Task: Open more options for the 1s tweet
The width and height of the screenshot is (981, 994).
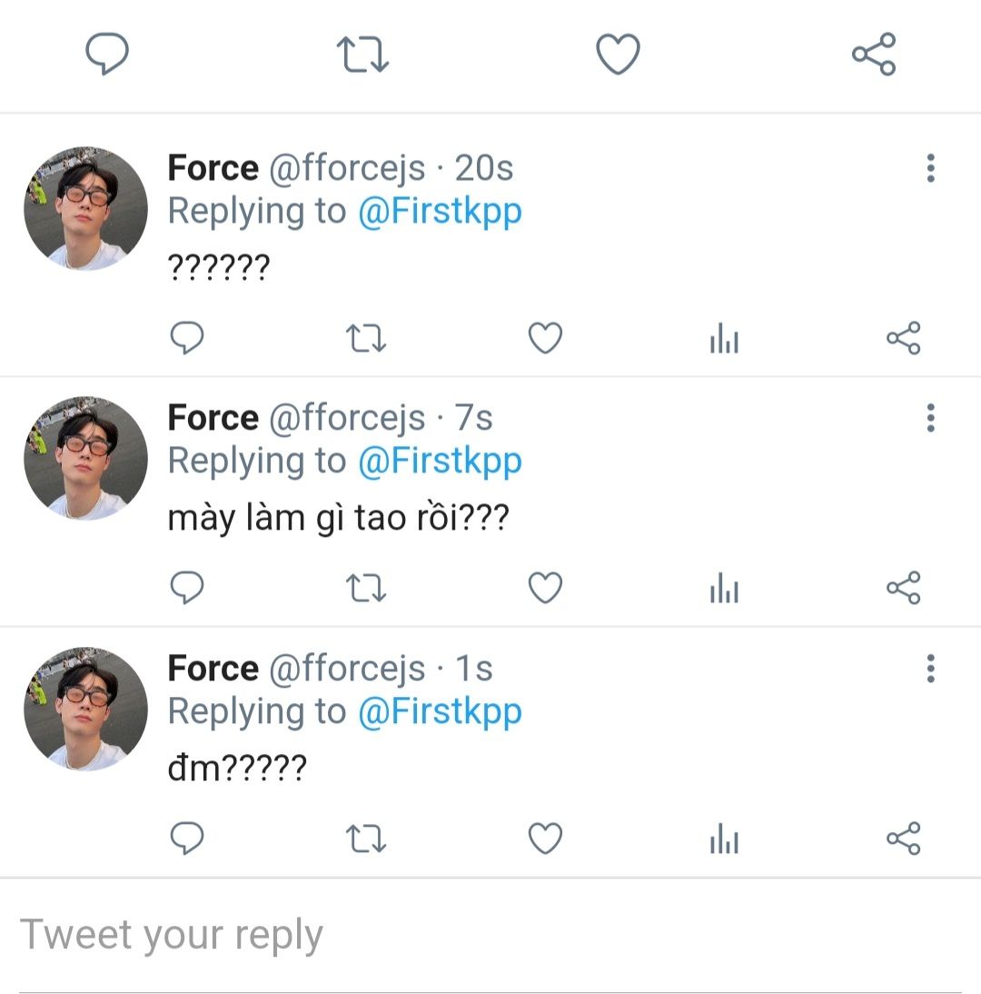Action: pyautogui.click(x=930, y=668)
